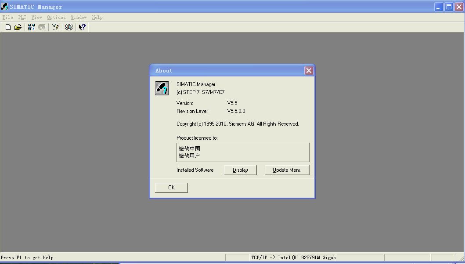The height and width of the screenshot is (264, 465).
Task: Click the S7 Memory Card toolbar icon
Action: (x=42, y=27)
